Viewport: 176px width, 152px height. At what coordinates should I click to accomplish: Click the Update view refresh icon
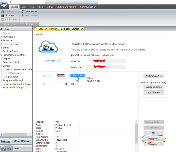click(x=23, y=12)
